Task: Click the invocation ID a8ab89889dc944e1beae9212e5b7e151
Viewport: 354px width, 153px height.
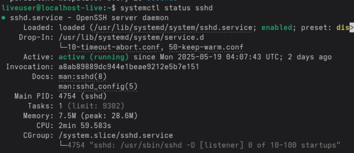Action: click(129, 67)
